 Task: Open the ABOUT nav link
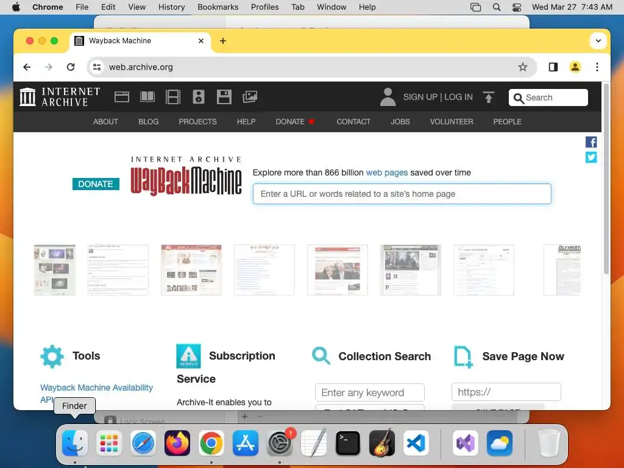pyautogui.click(x=105, y=121)
